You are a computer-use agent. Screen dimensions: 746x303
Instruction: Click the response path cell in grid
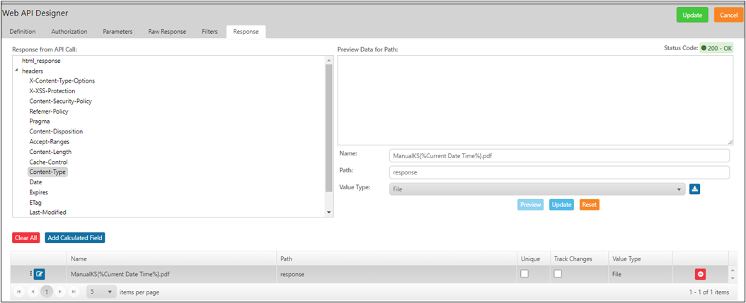(x=396, y=274)
